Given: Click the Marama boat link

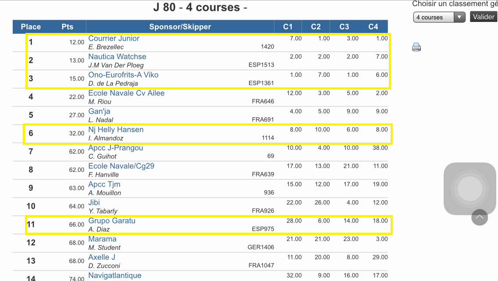Looking at the screenshot, I should pos(103,239).
